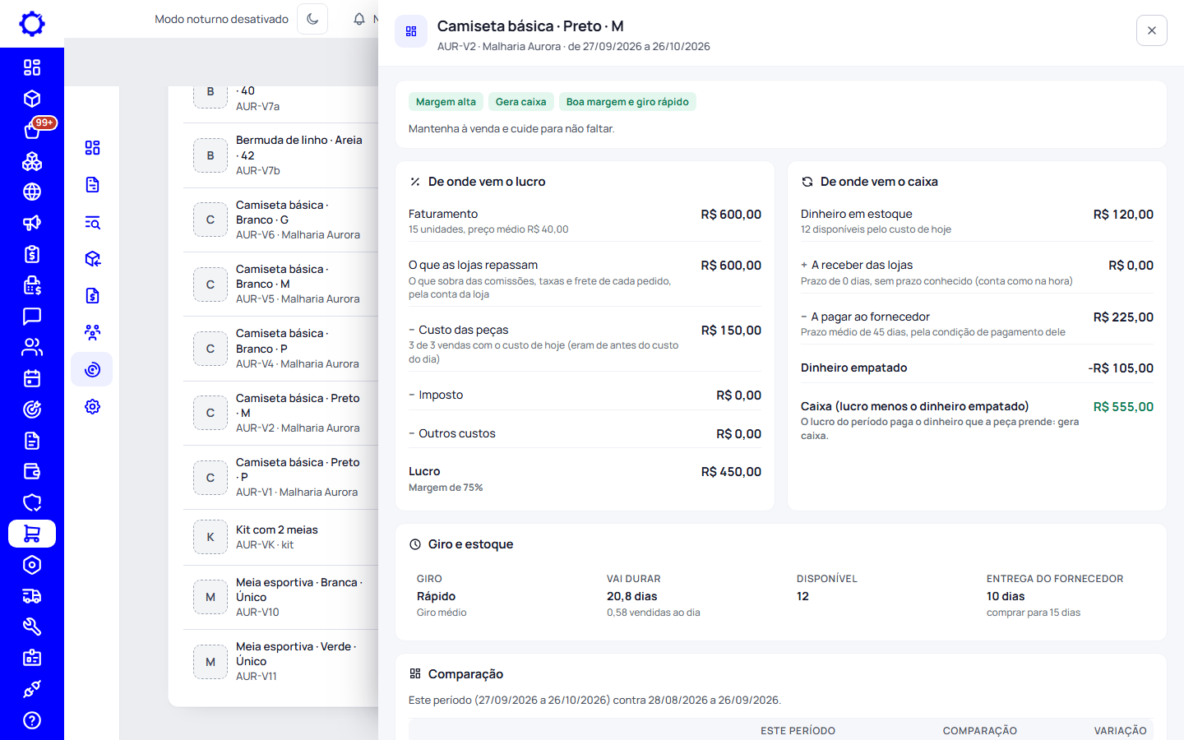Open the orders bag icon with 99+ badge
This screenshot has height=740, width=1184.
pyautogui.click(x=32, y=130)
